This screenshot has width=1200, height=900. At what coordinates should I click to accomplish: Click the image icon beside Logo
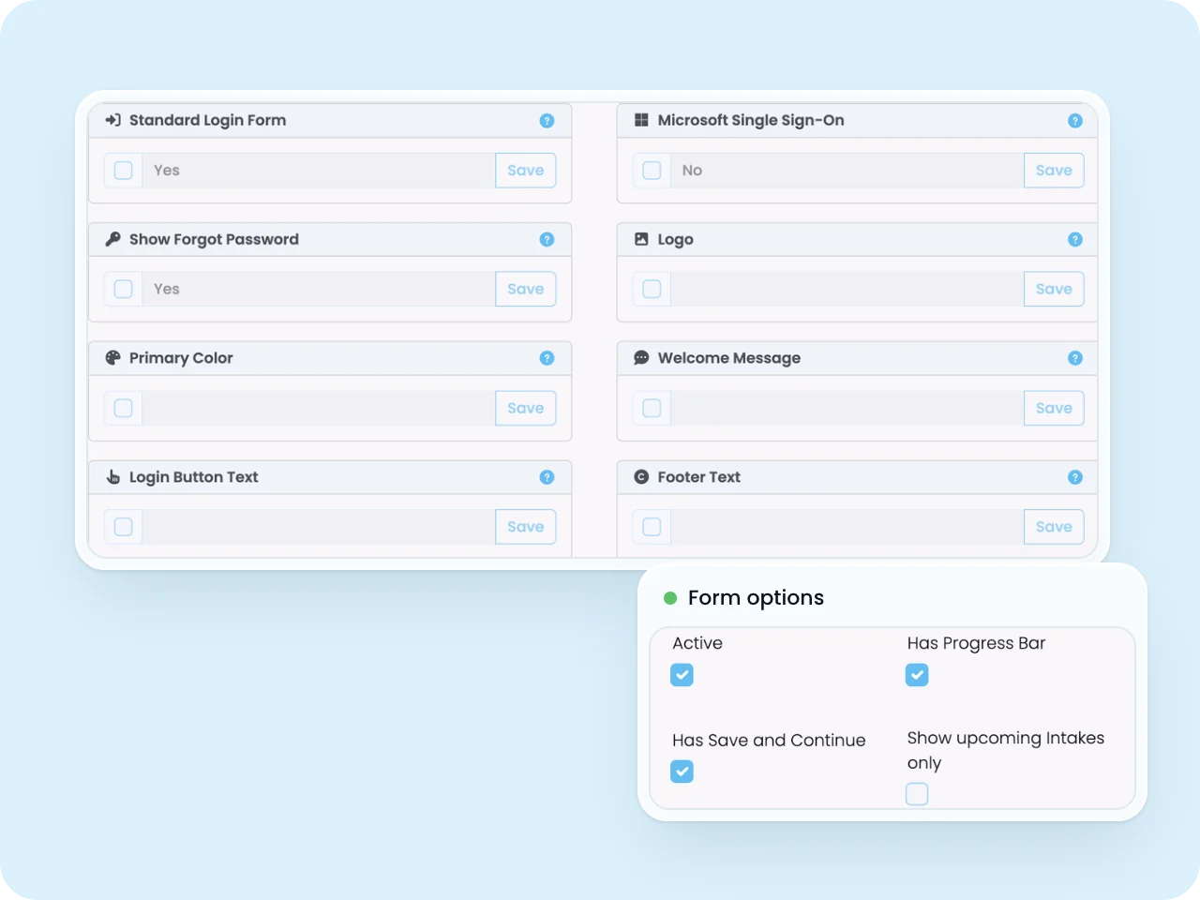pyautogui.click(x=641, y=239)
